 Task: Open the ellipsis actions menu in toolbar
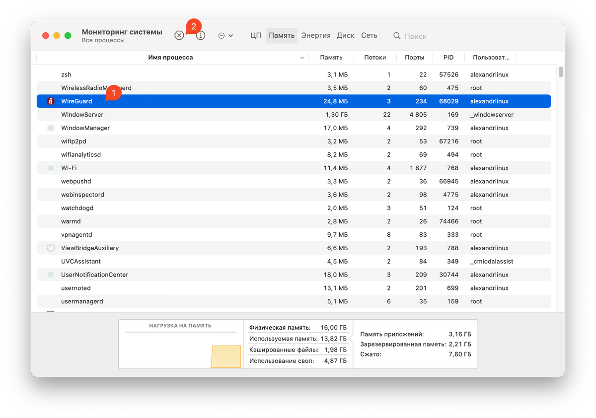(x=225, y=36)
